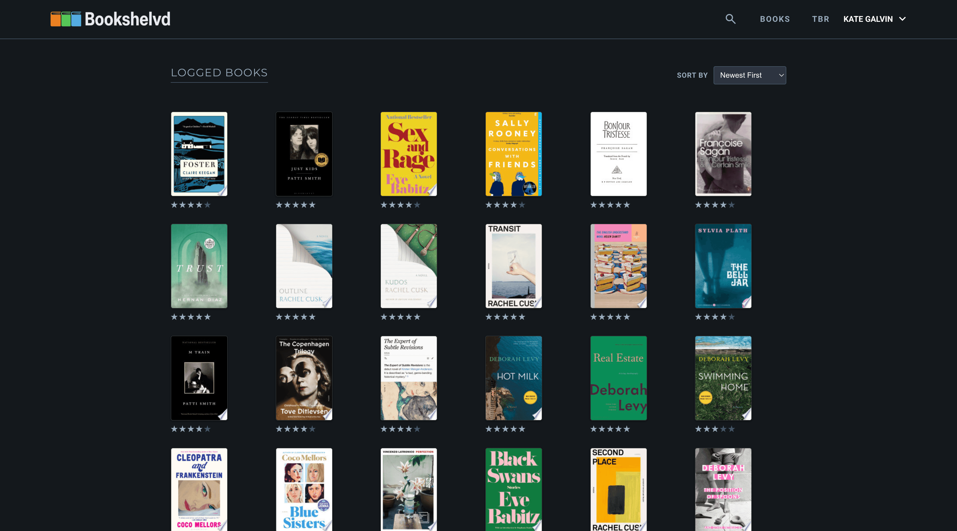
Task: Open The Copenhagen Trilogy cover
Action: [304, 378]
